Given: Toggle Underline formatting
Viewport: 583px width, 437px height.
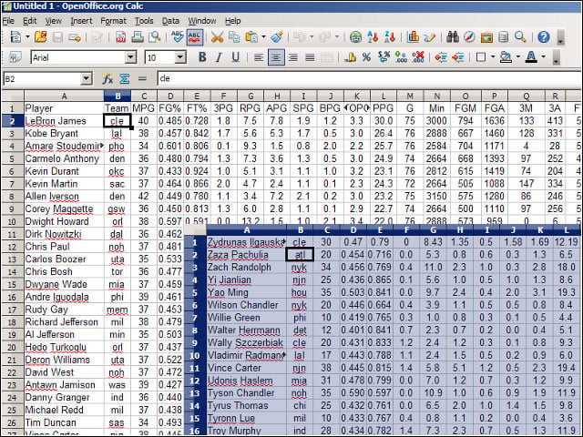Looking at the screenshot, I should point(235,57).
